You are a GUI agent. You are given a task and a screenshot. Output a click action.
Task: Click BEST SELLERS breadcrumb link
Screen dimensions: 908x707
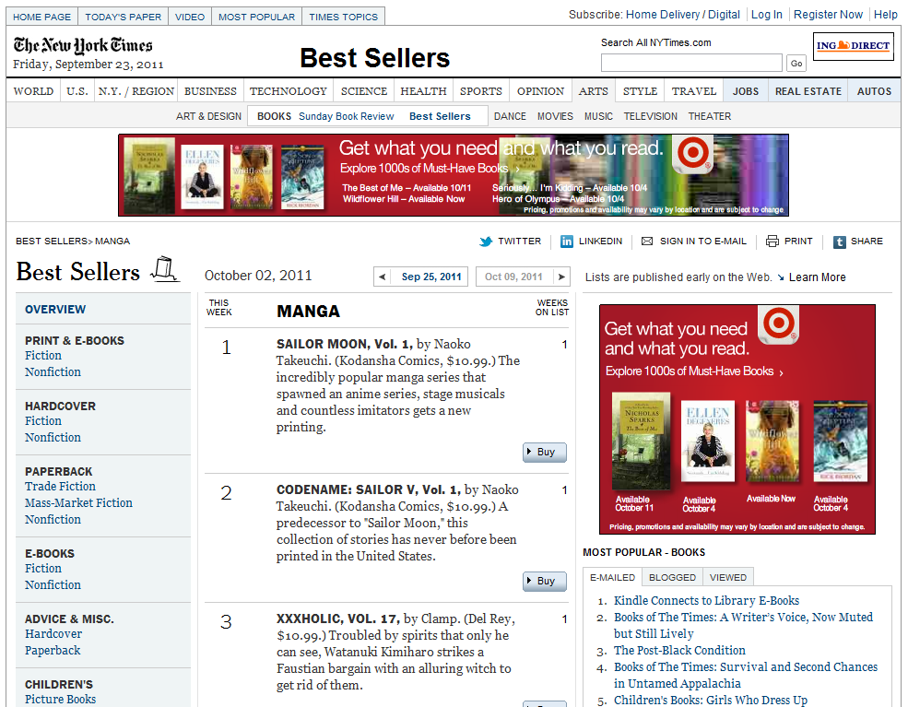[51, 241]
